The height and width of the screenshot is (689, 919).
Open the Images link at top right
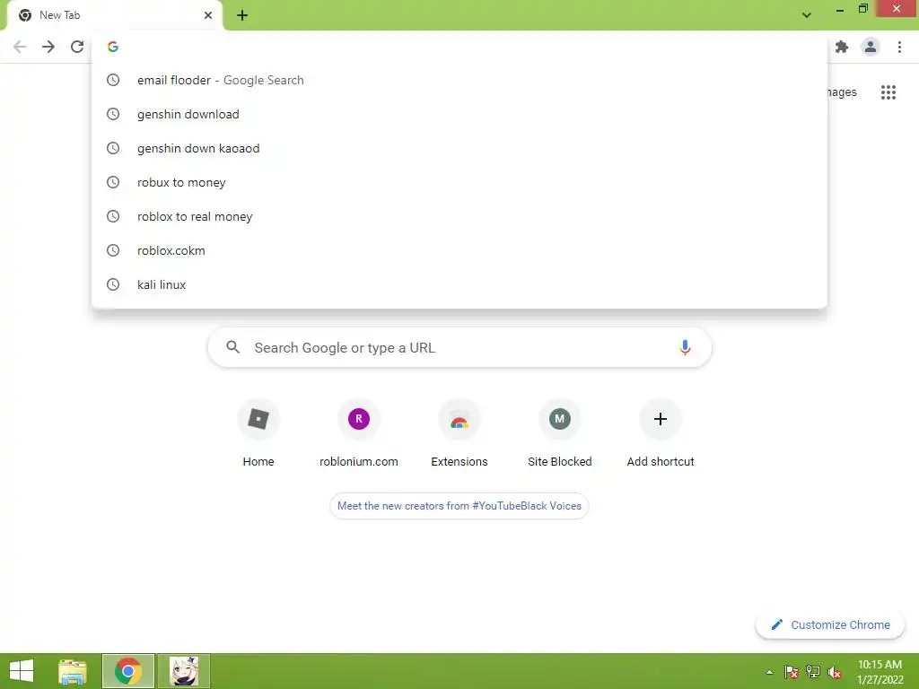(x=842, y=92)
